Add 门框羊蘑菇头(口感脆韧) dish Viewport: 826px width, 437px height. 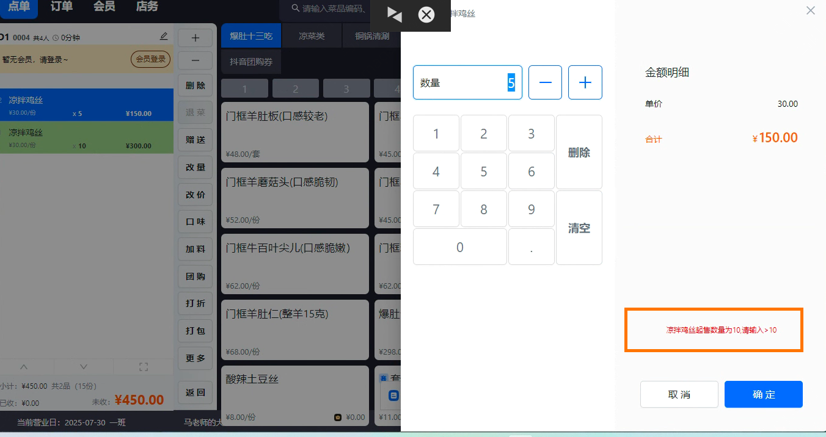295,198
